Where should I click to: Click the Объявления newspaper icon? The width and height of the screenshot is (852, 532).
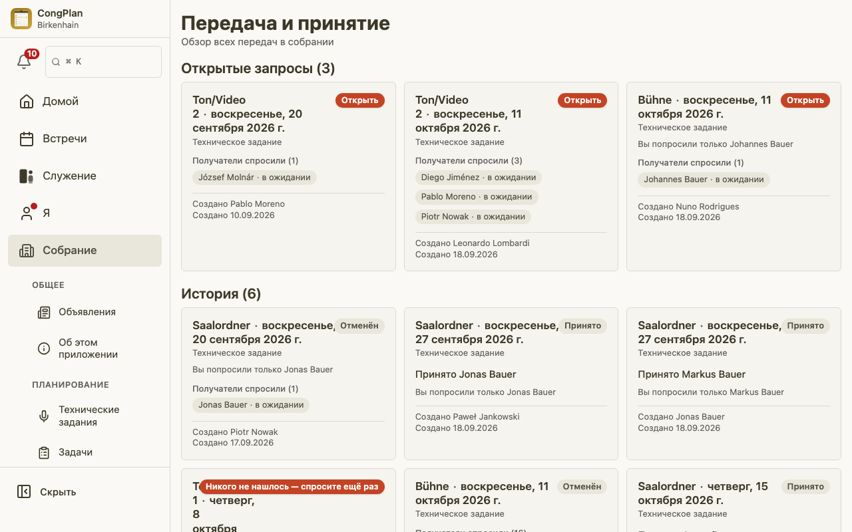44,313
